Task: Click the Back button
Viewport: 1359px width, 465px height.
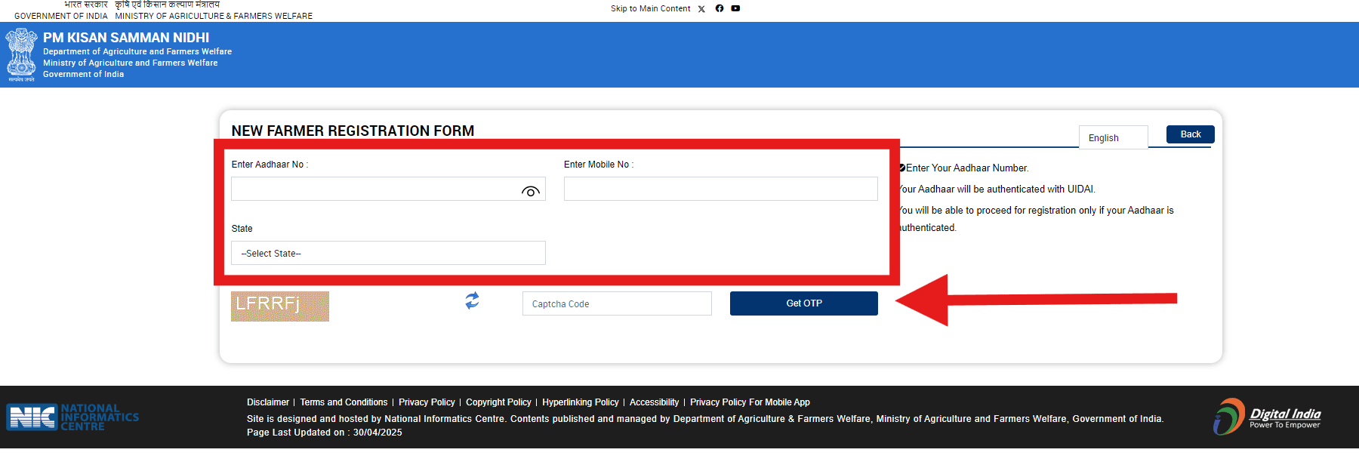Action: (1190, 134)
